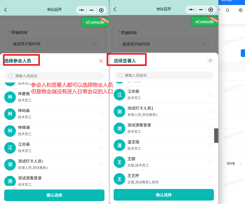Tap the target close icon in right header

click(210, 10)
